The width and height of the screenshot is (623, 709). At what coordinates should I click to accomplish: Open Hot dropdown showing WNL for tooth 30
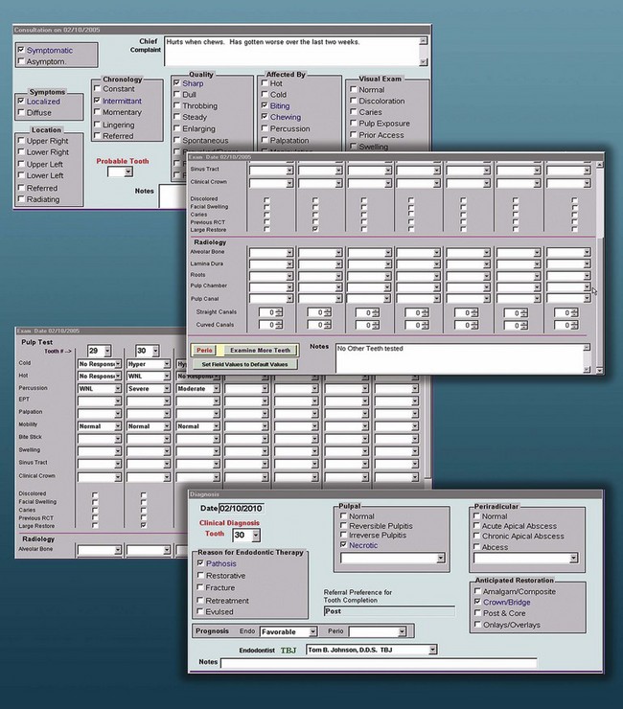(167, 377)
